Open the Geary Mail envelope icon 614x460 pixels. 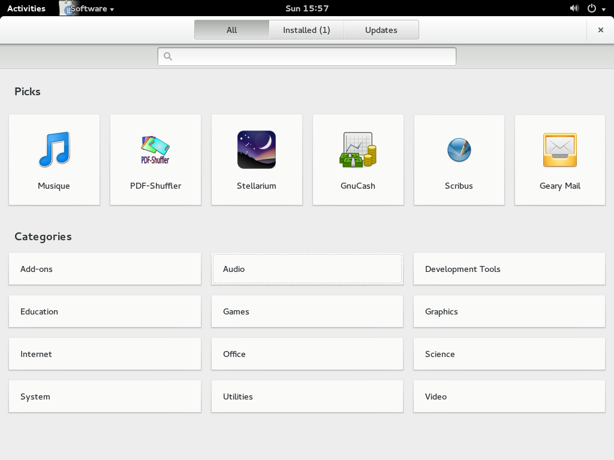click(x=560, y=150)
